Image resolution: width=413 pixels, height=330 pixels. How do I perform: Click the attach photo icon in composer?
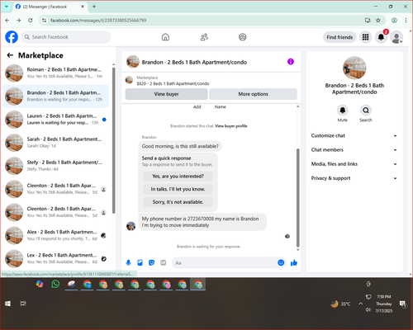coord(140,262)
